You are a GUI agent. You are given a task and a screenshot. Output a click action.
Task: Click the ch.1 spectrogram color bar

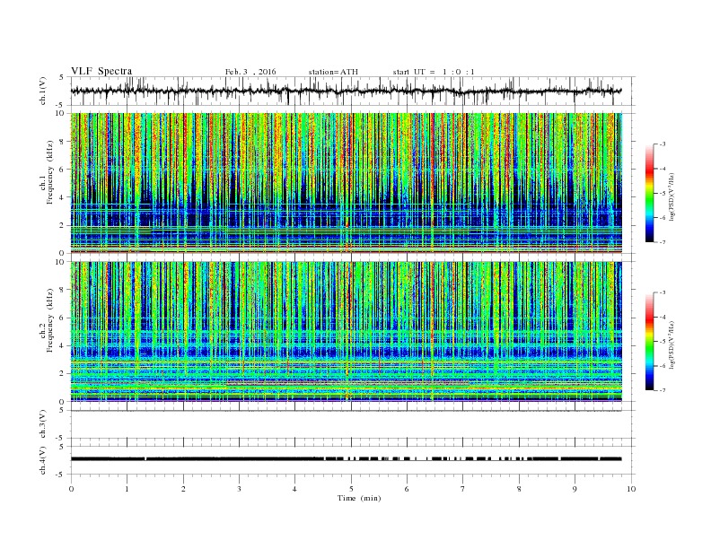coord(649,194)
